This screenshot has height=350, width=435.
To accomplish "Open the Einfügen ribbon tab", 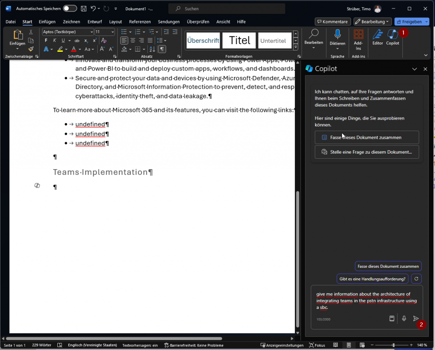I will point(47,22).
